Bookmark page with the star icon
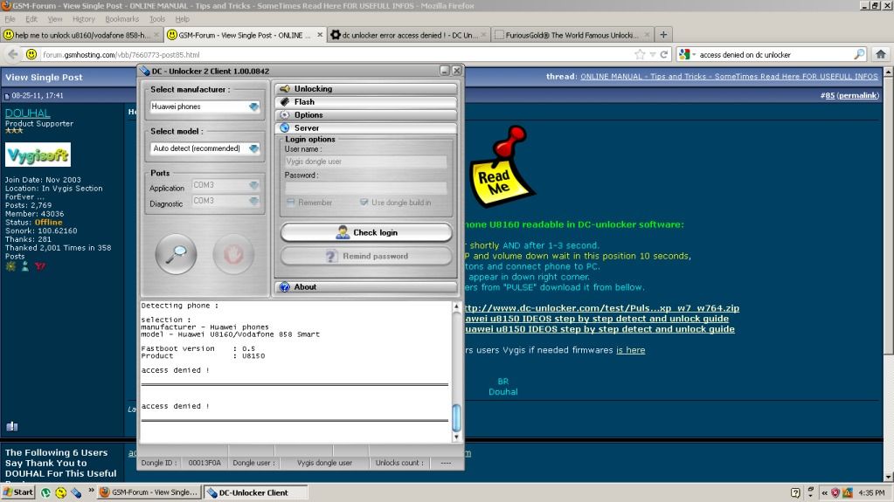894x502 pixels. [641, 54]
